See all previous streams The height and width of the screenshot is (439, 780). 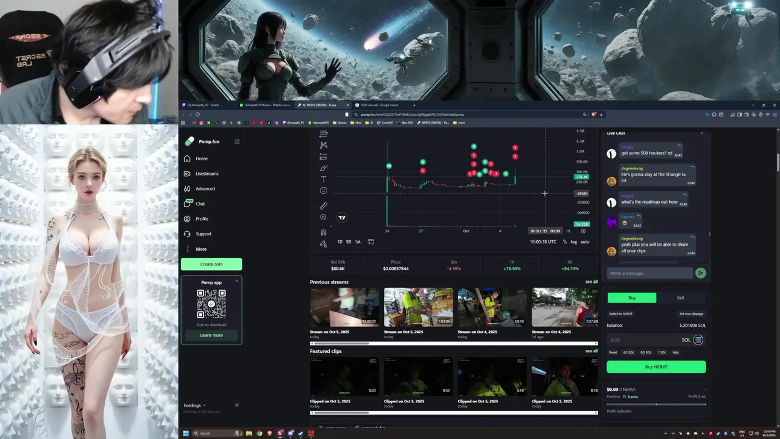coord(591,282)
